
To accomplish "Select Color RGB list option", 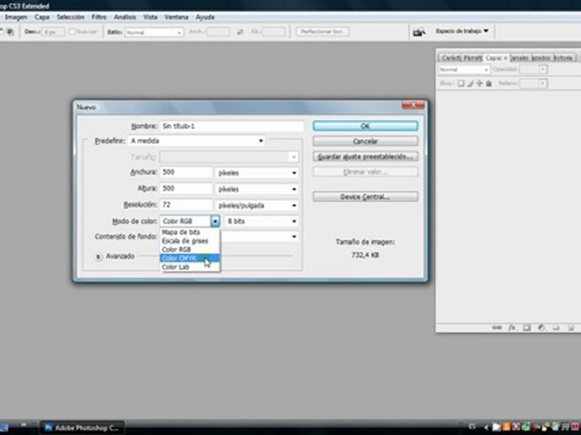I will (x=189, y=250).
